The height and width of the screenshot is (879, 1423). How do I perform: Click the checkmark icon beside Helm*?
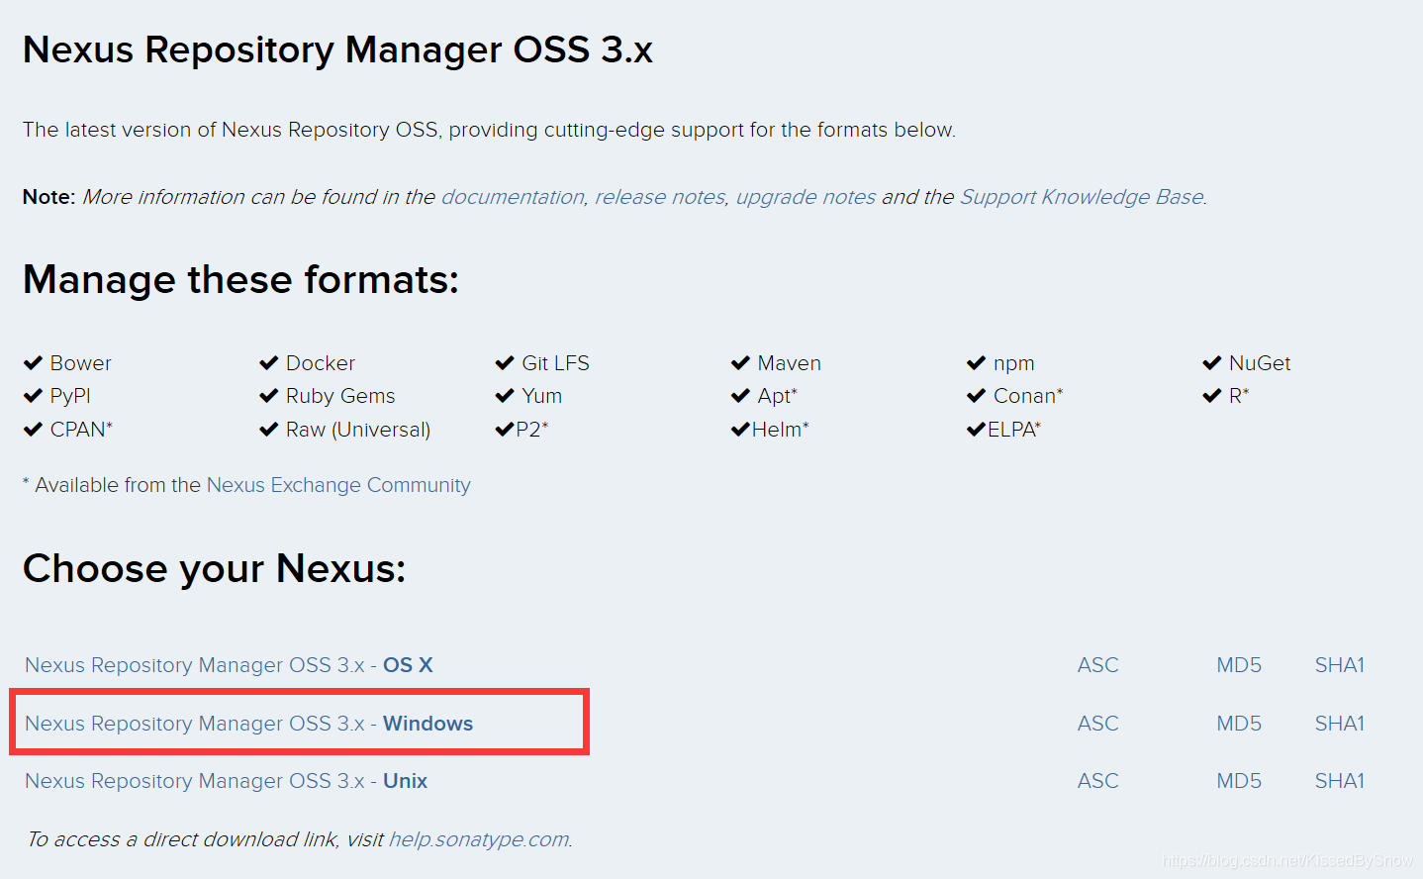point(740,430)
